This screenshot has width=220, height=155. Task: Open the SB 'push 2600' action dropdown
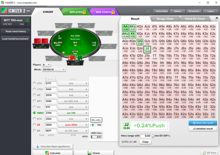(73, 125)
